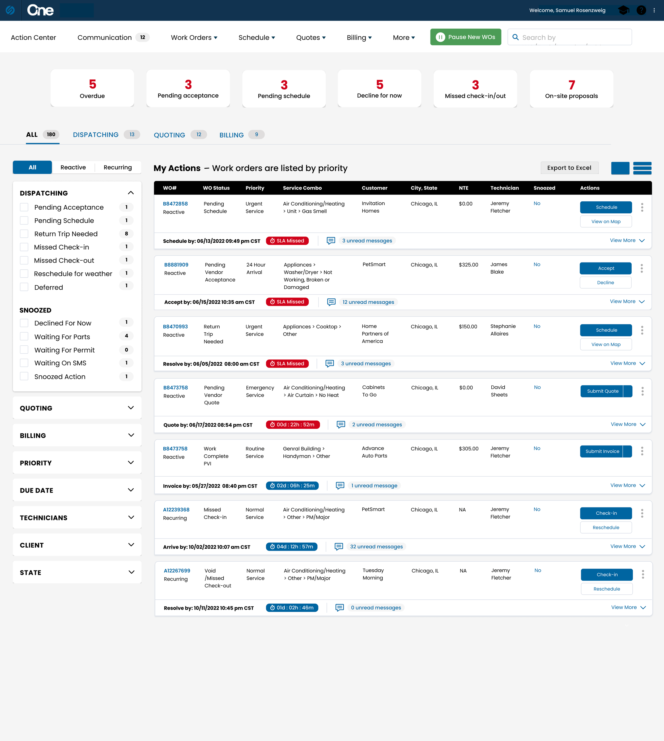Open kebab menu for B8470993 row
664x741 pixels.
coord(642,330)
